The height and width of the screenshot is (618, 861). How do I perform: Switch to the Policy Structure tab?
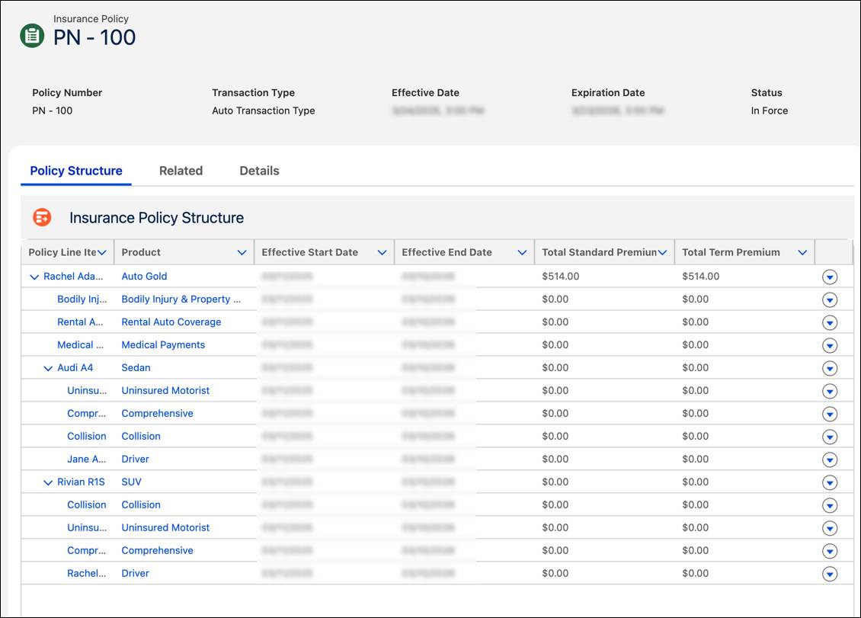click(x=76, y=171)
